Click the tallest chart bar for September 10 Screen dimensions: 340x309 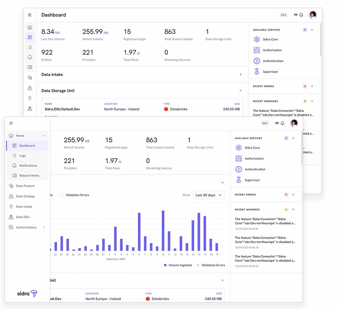click(163, 231)
